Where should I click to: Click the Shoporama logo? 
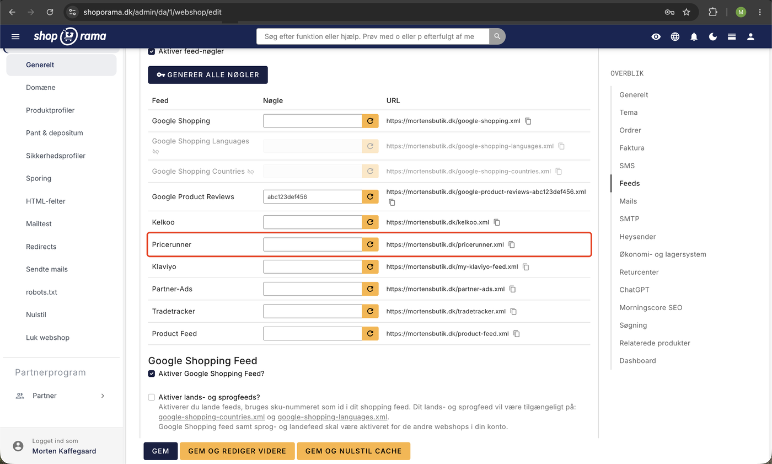[x=69, y=36]
